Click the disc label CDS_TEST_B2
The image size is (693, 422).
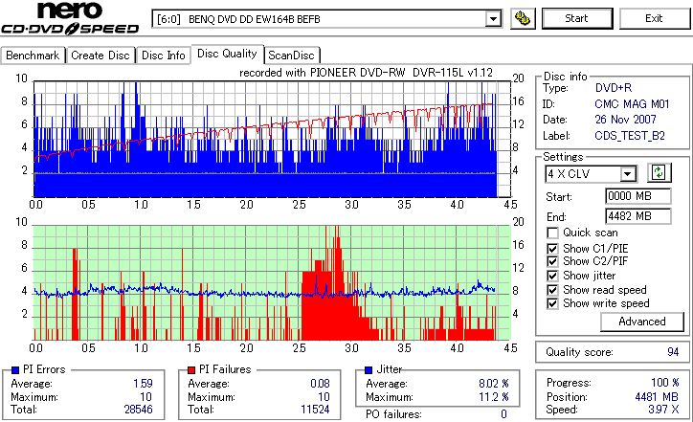[x=630, y=136]
